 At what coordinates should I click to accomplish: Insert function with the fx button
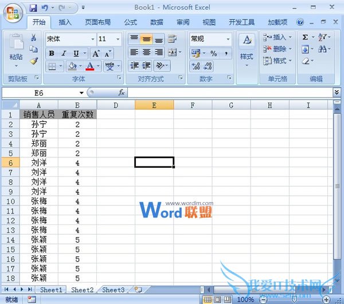(x=122, y=93)
